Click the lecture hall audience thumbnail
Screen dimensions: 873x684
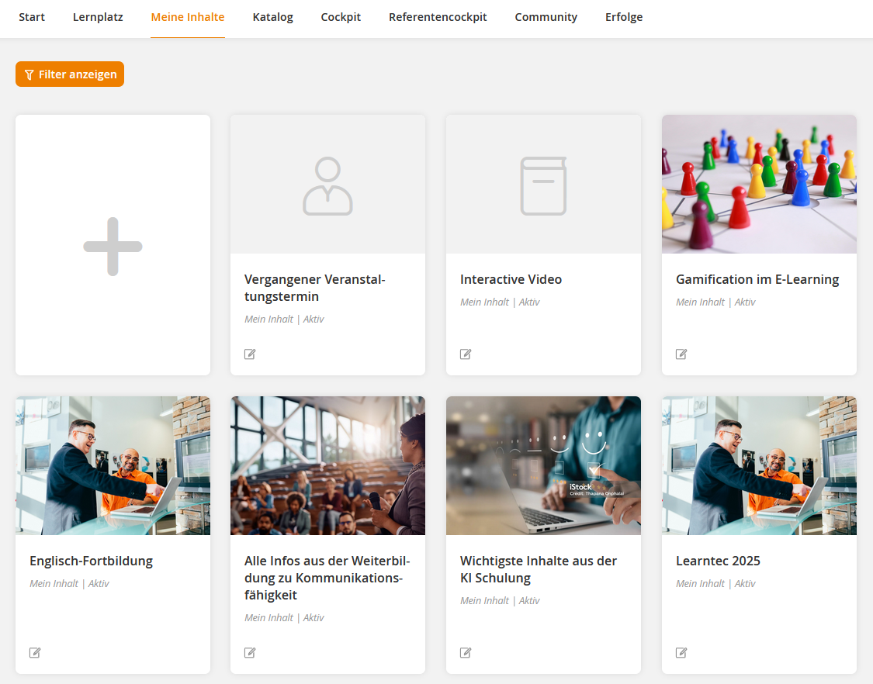pos(327,465)
